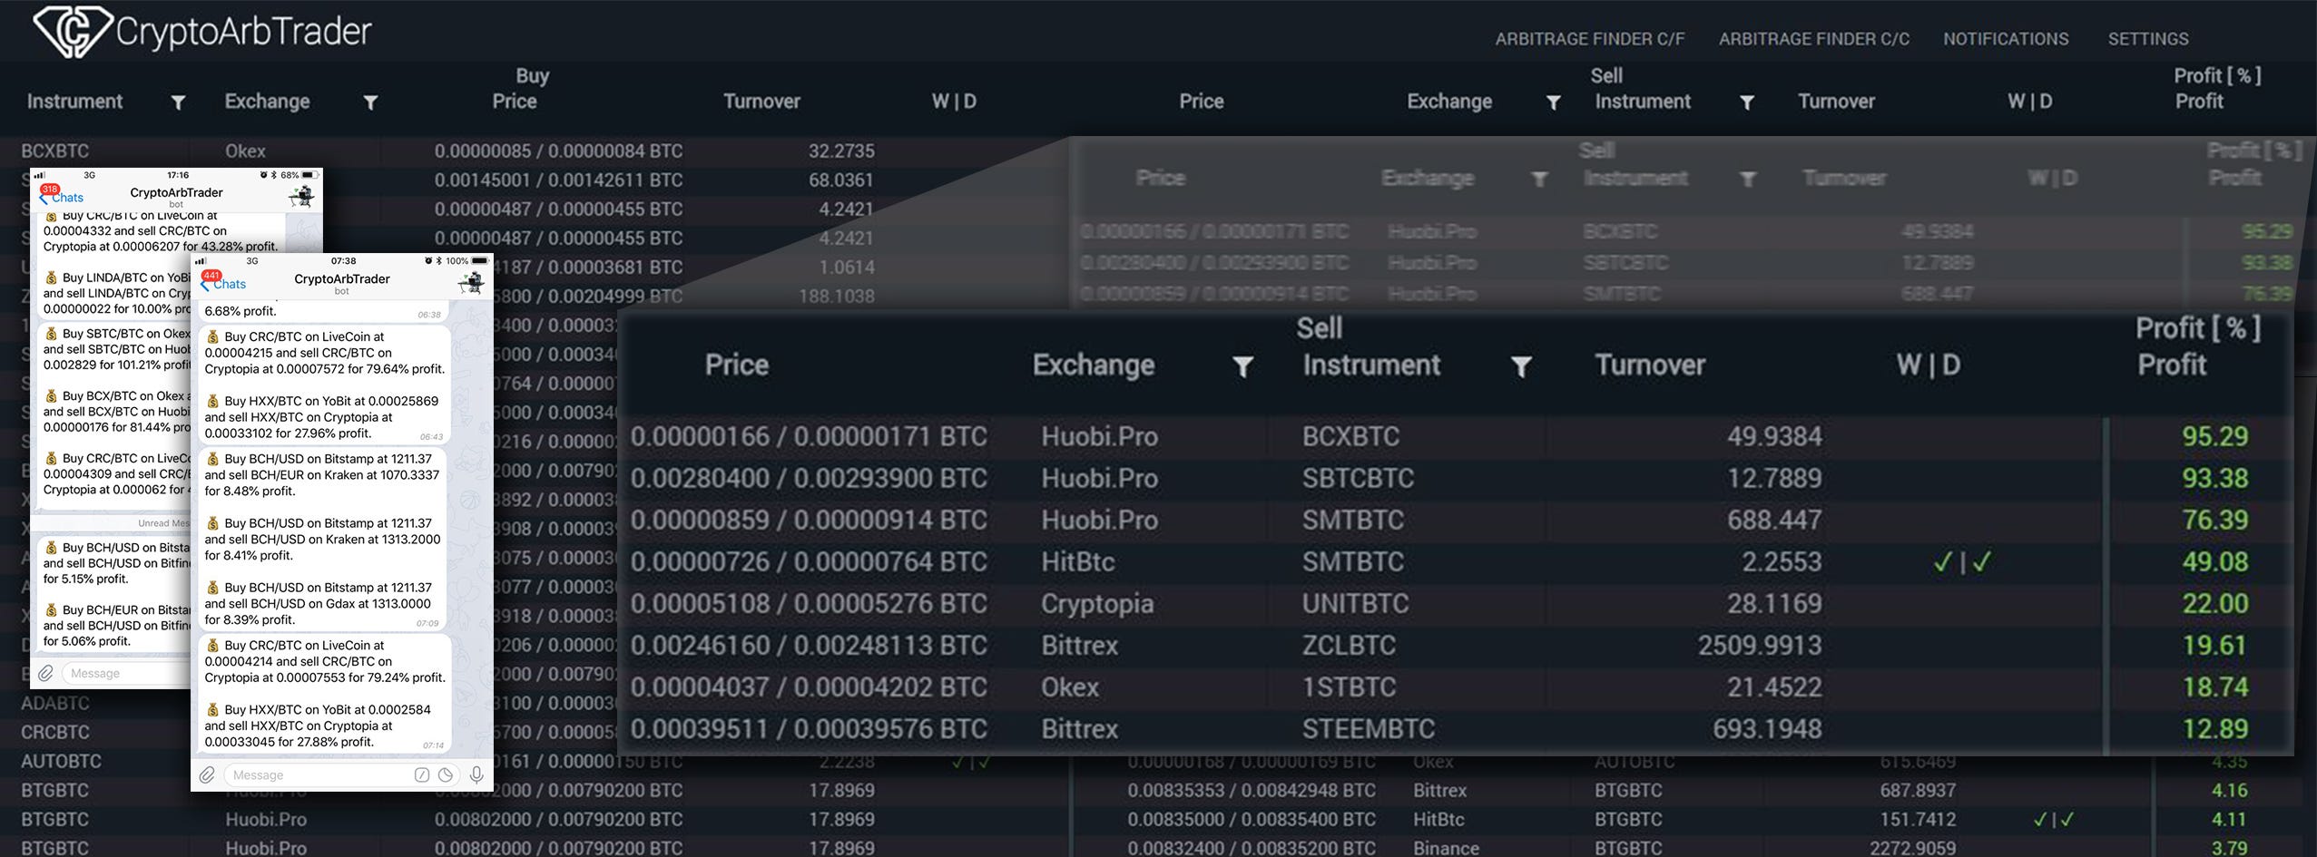Image resolution: width=2317 pixels, height=857 pixels.
Task: Click W|D checkmarks in HitBtc SMTBTC row
Action: (1961, 562)
